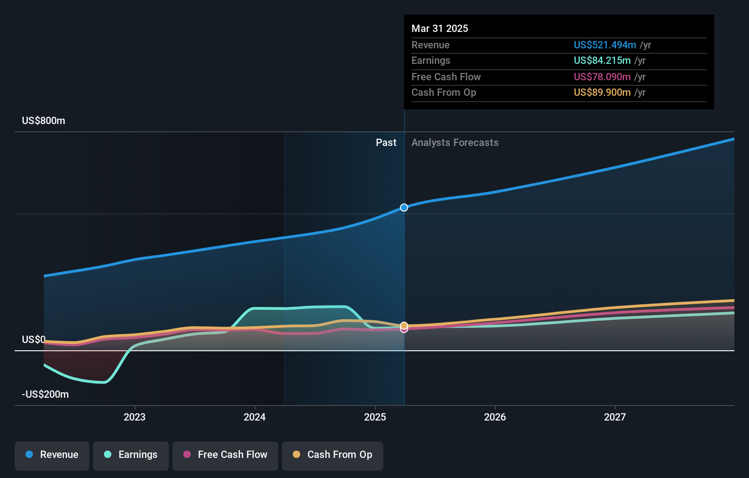The height and width of the screenshot is (478, 749).
Task: Toggle the Cash From Op legend button
Action: (x=333, y=456)
